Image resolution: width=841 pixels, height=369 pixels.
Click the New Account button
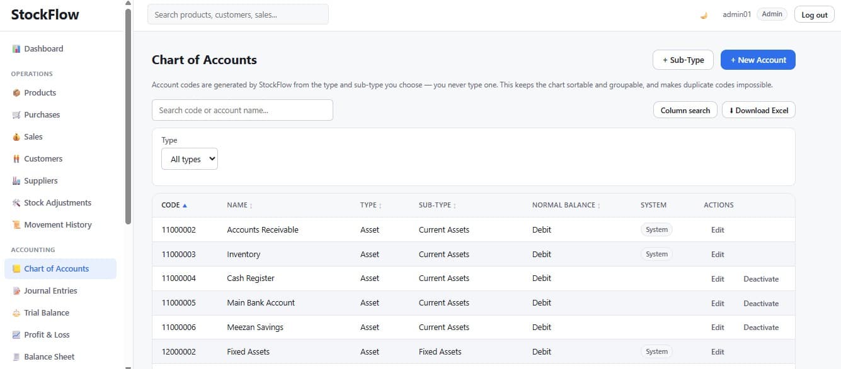(x=758, y=60)
